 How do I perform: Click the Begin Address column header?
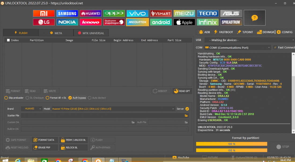click(x=123, y=40)
